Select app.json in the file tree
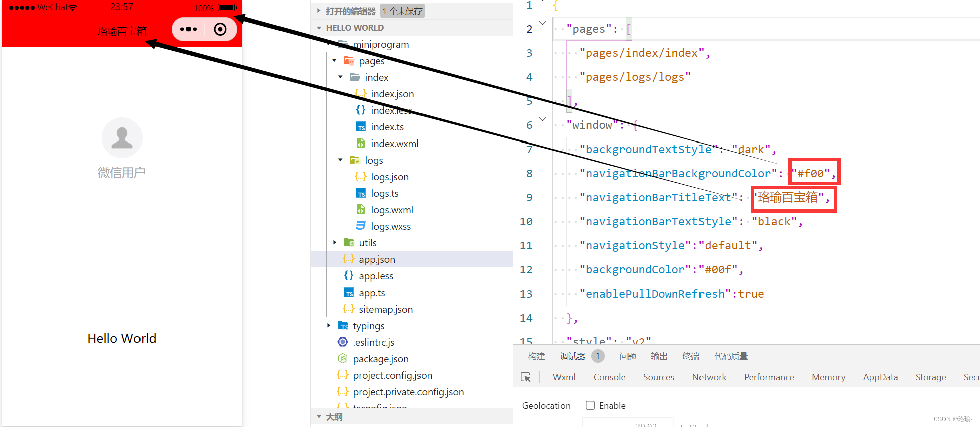This screenshot has width=980, height=427. (x=412, y=259)
